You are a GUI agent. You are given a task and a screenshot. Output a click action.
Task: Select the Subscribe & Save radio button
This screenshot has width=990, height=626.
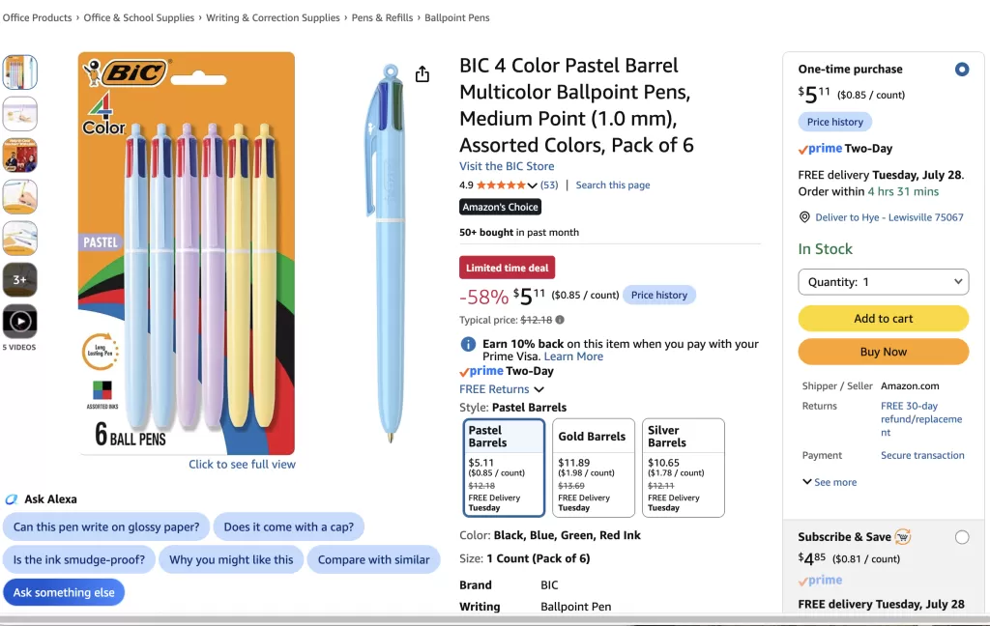pos(962,538)
